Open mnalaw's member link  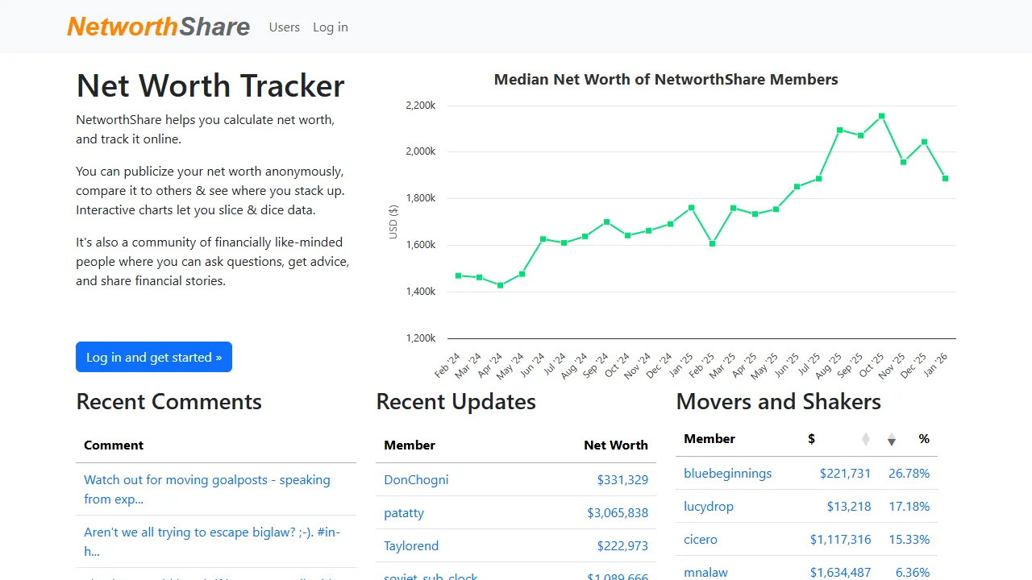tap(705, 572)
